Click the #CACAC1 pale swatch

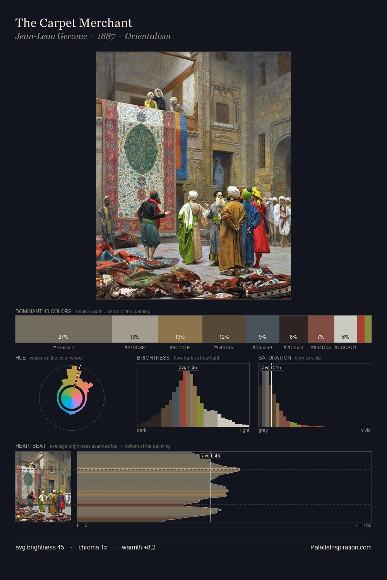tap(346, 329)
